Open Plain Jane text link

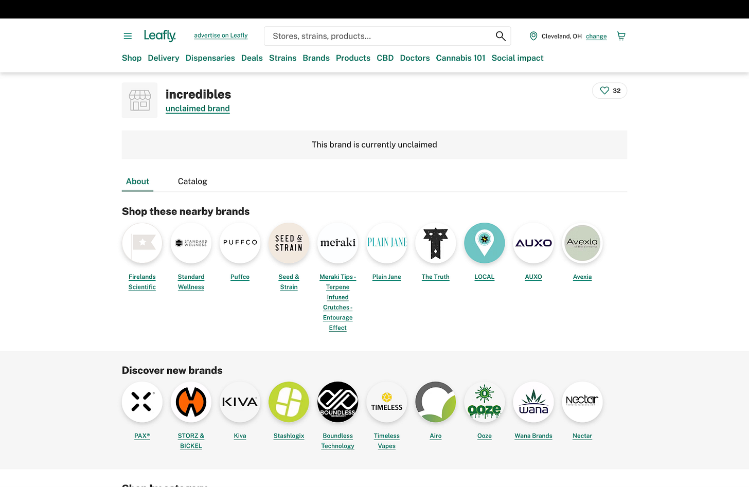[387, 277]
